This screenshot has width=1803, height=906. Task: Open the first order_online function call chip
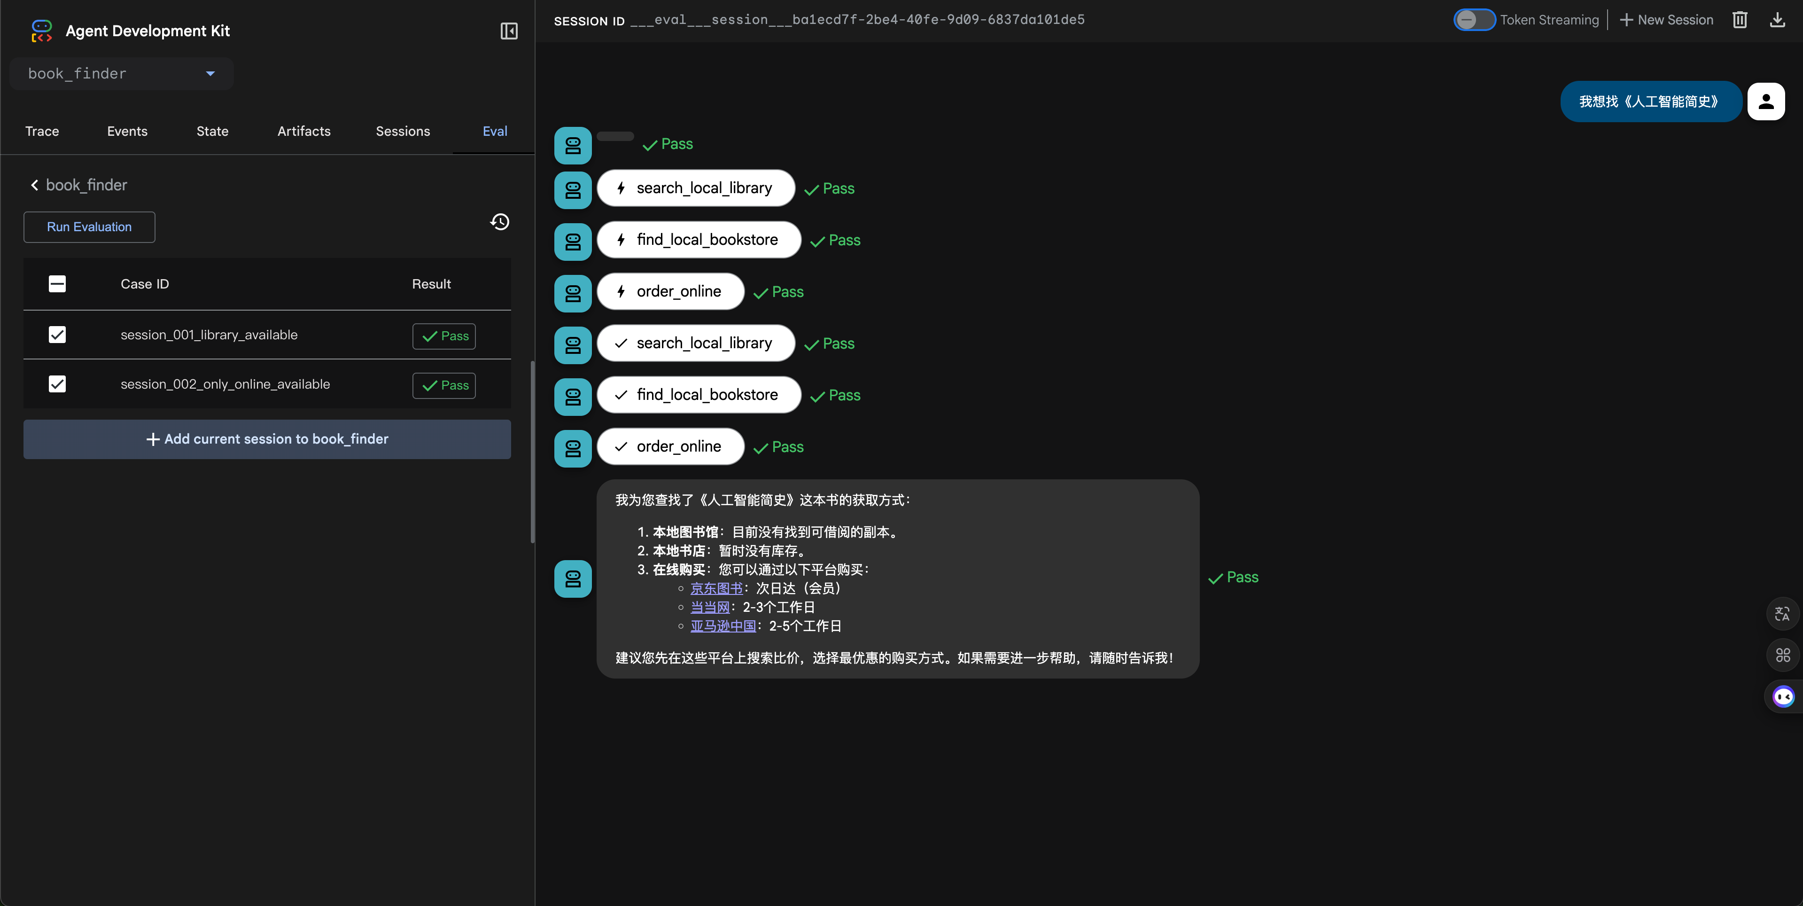670,291
